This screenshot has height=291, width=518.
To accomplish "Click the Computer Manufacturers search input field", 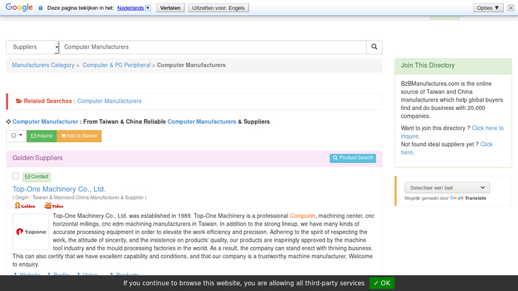I will 213,47.
